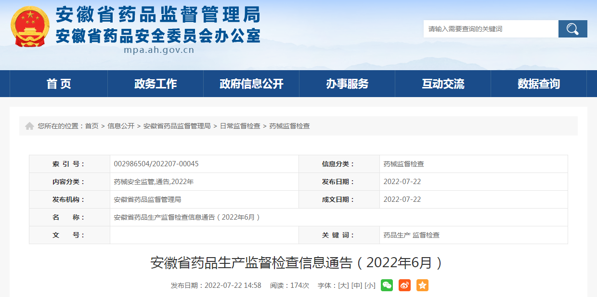
Task: Set font size to large [大]
Action: coord(343,285)
